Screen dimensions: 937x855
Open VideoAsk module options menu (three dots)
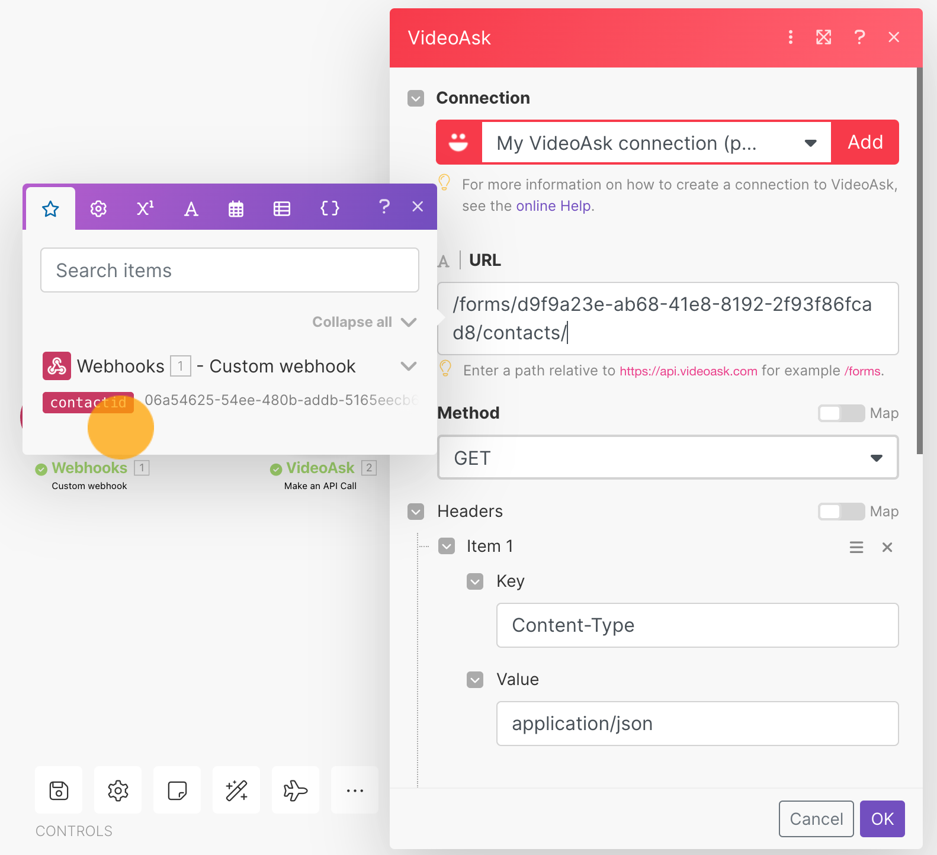point(790,37)
